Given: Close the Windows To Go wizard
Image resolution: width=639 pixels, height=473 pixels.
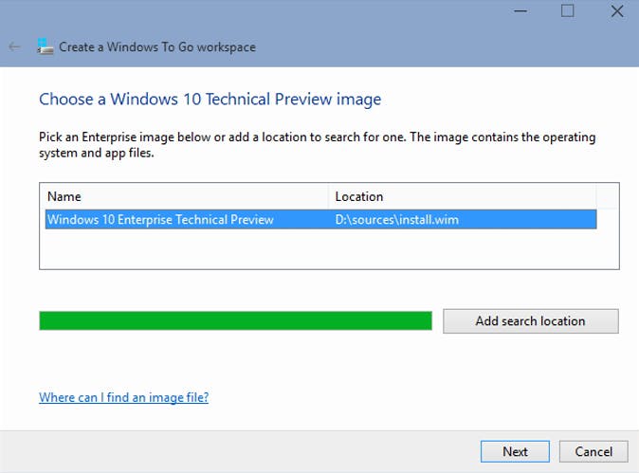Looking at the screenshot, I should point(617,11).
